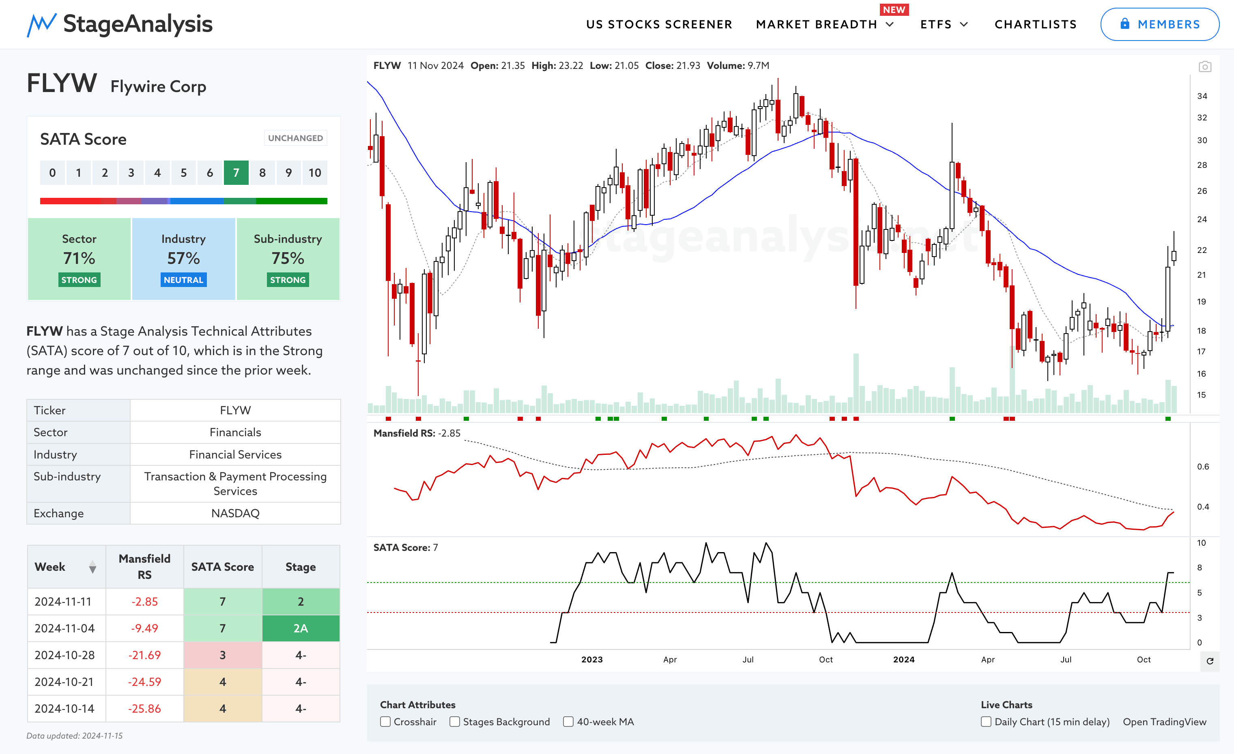Image resolution: width=1234 pixels, height=754 pixels.
Task: Click the 2024-11-11 week row
Action: (x=184, y=602)
